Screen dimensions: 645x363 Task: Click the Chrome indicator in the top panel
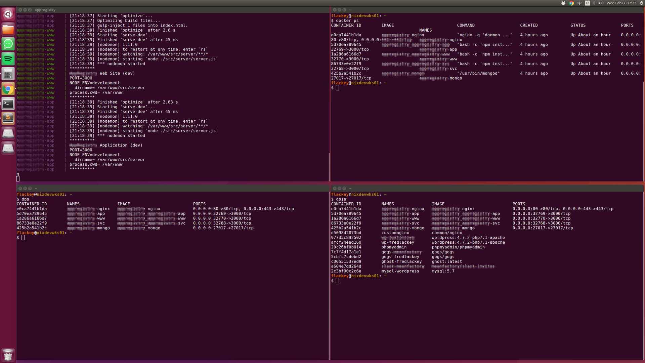pyautogui.click(x=571, y=3)
